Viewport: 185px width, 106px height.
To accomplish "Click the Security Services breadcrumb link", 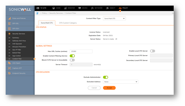I will tap(56, 13).
